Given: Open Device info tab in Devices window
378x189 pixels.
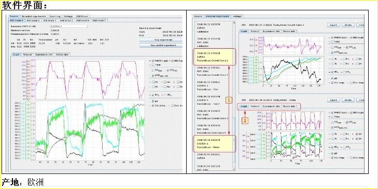Looking at the screenshot, I should click(62, 55).
